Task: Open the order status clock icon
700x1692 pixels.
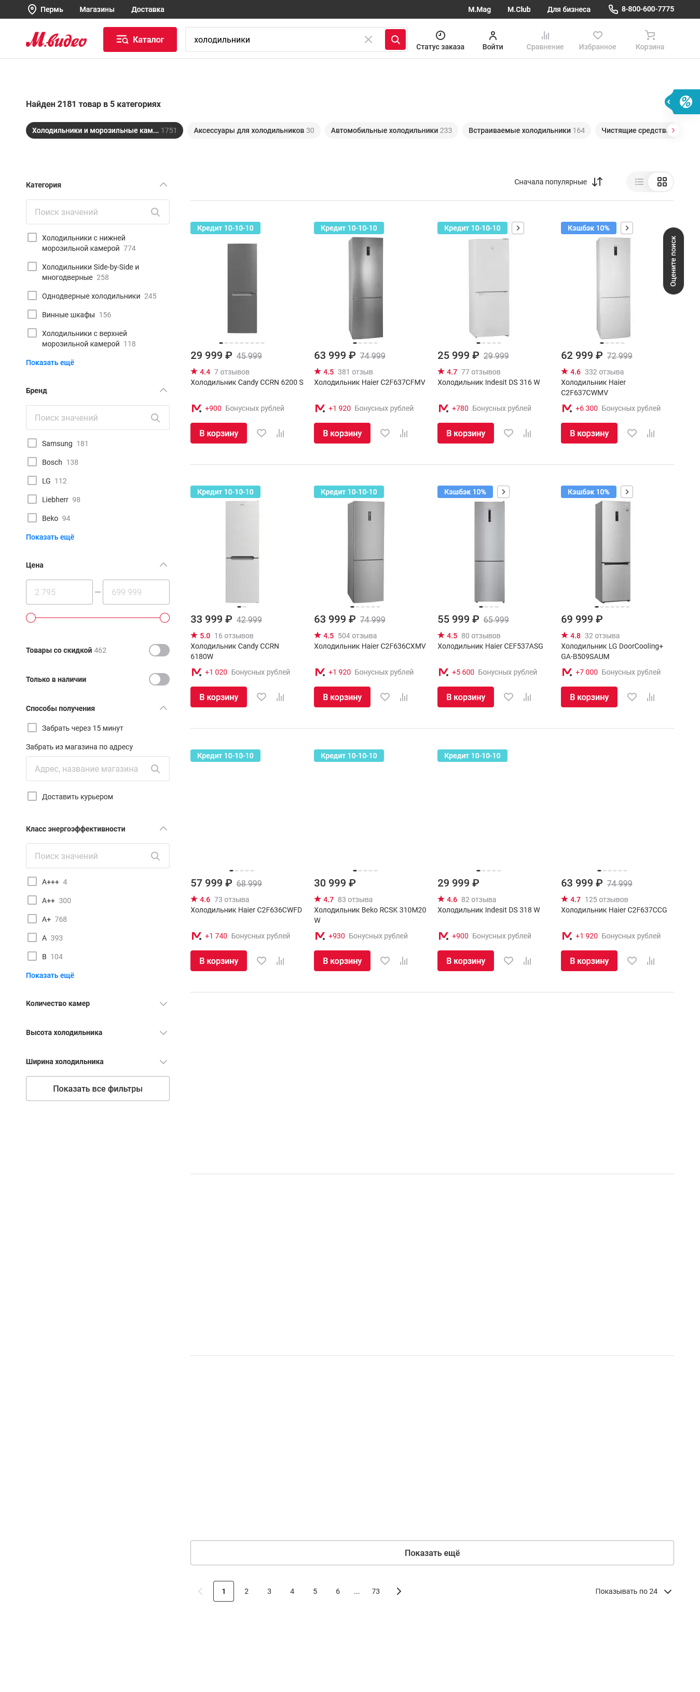Action: tap(440, 35)
